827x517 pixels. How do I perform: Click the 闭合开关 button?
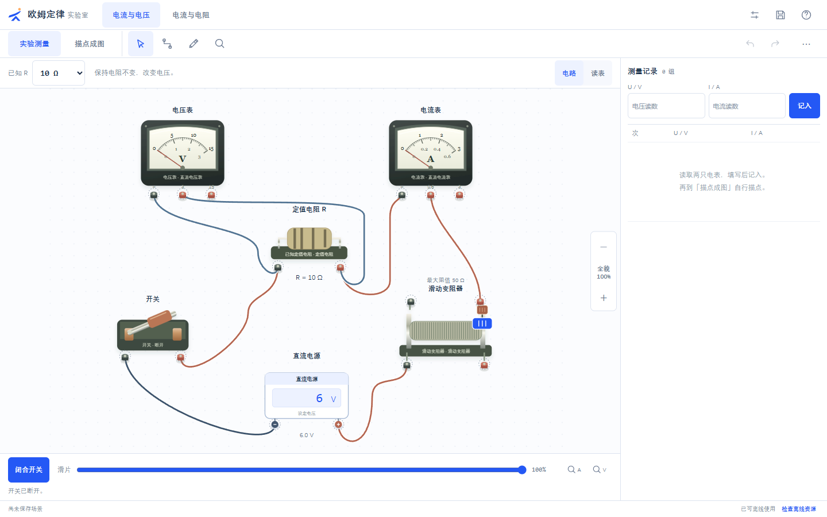tap(29, 470)
